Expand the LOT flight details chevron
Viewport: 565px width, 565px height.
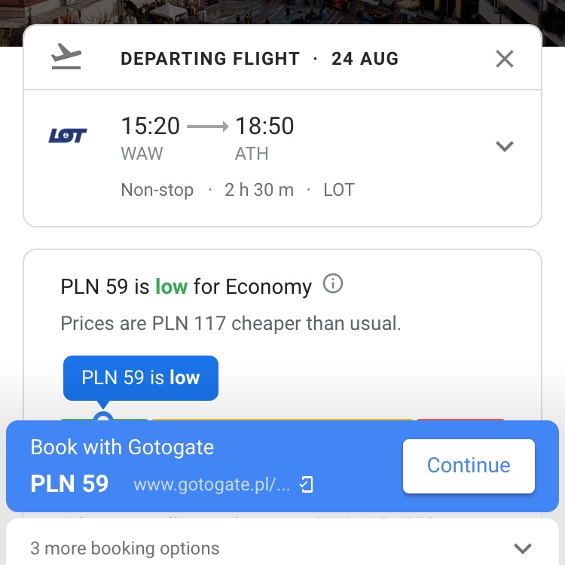[x=505, y=146]
